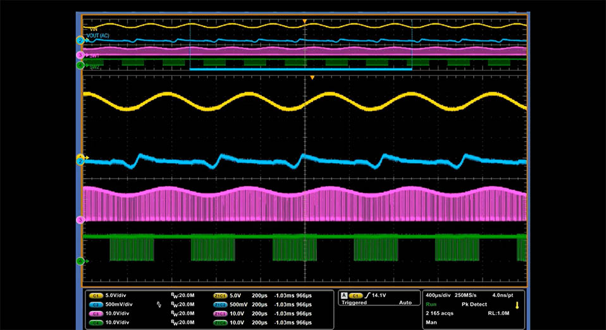Screen dimensions: 606x330
Task: Click the Auto trigger mode label
Action: point(405,303)
